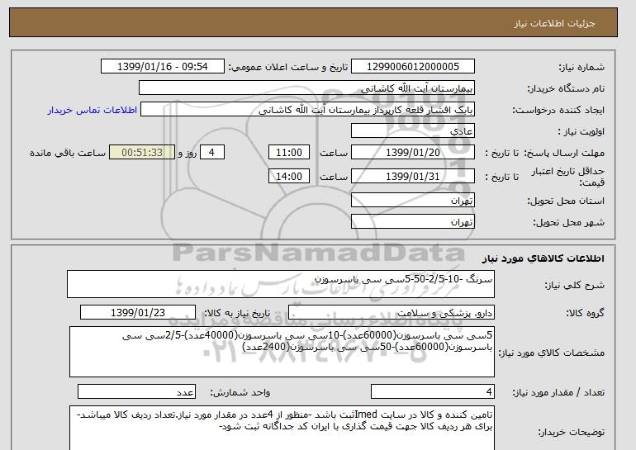
Task: Click the شماره نیاز field 1299006012000005
Action: pyautogui.click(x=412, y=67)
